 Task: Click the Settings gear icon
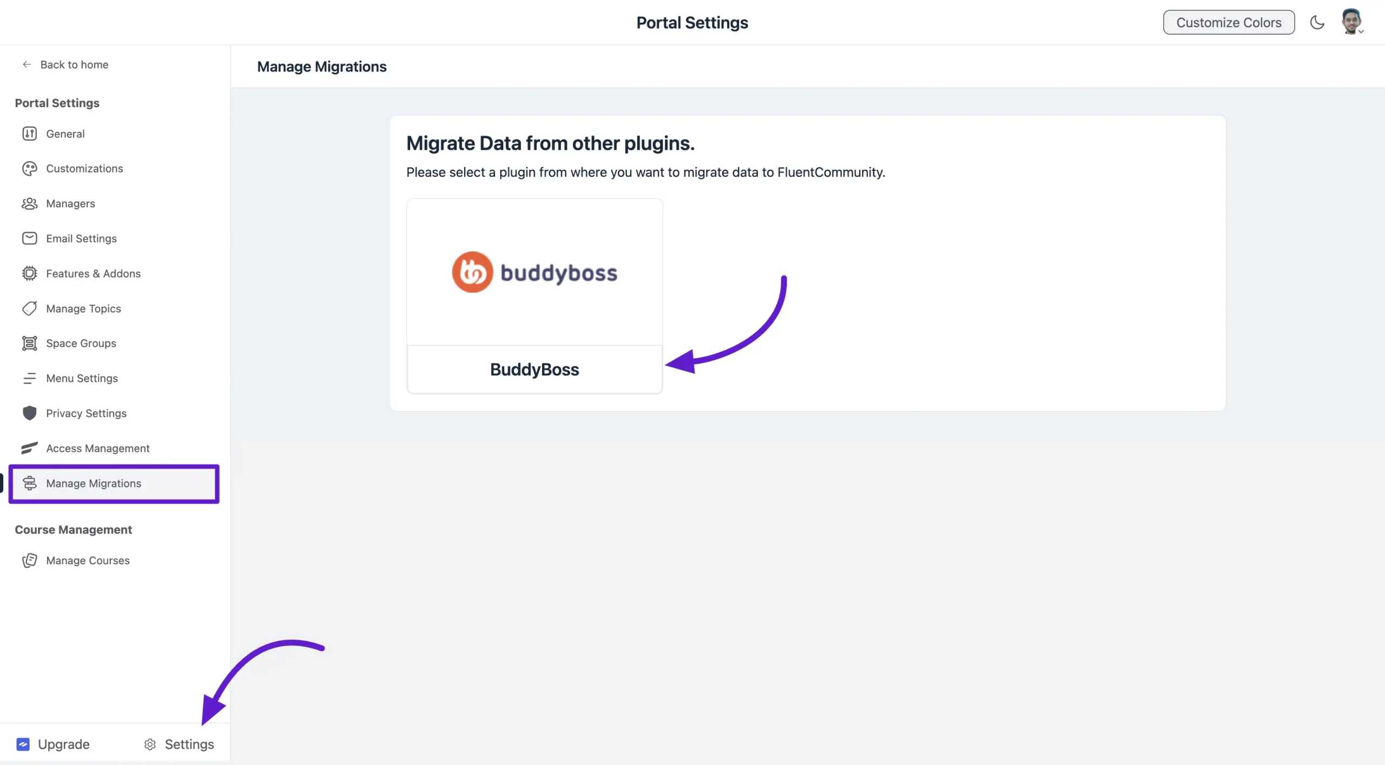coord(150,744)
